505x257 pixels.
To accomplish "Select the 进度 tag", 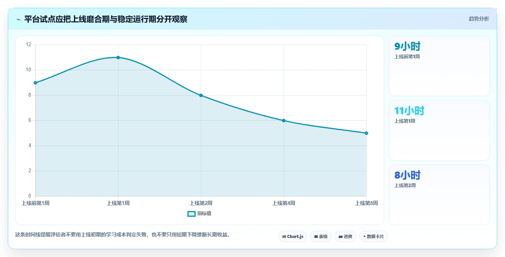I will pyautogui.click(x=345, y=236).
